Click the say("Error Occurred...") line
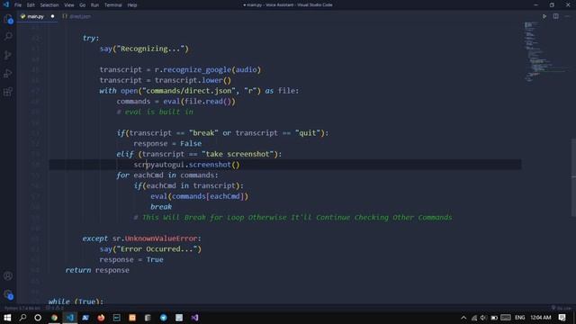The width and height of the screenshot is (576, 324). [x=150, y=249]
